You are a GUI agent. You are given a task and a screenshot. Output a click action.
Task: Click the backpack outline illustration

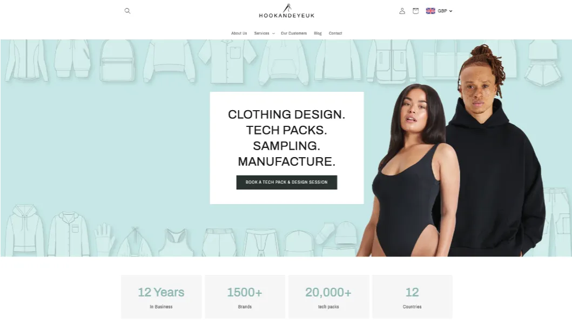coord(117,60)
